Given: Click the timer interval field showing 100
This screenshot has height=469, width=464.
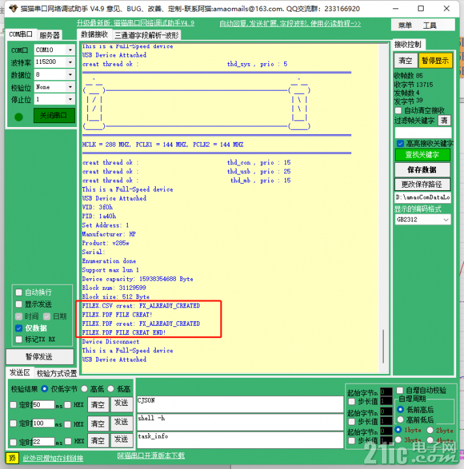Looking at the screenshot, I should click(44, 423).
